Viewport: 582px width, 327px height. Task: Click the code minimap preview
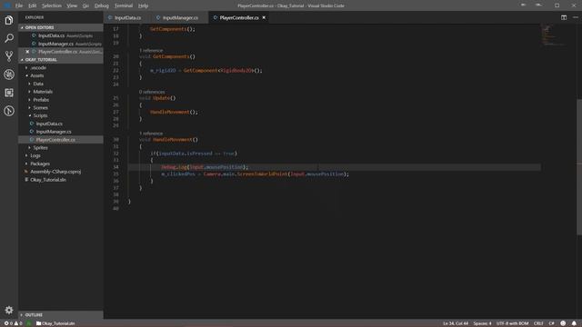pos(553,35)
